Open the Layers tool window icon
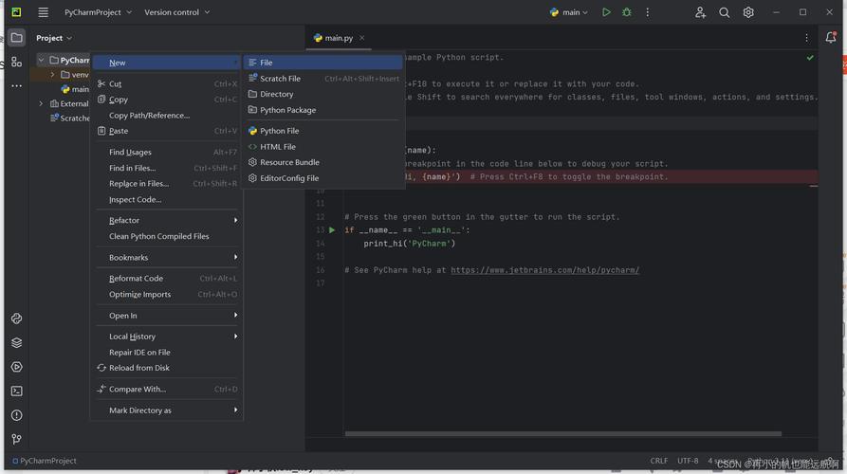 coord(17,342)
